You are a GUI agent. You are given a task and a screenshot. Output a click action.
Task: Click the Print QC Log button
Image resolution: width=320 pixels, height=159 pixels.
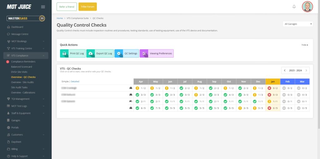[x=73, y=53]
